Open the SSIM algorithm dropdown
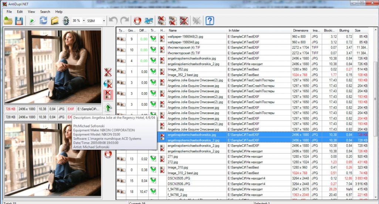 click(x=104, y=21)
